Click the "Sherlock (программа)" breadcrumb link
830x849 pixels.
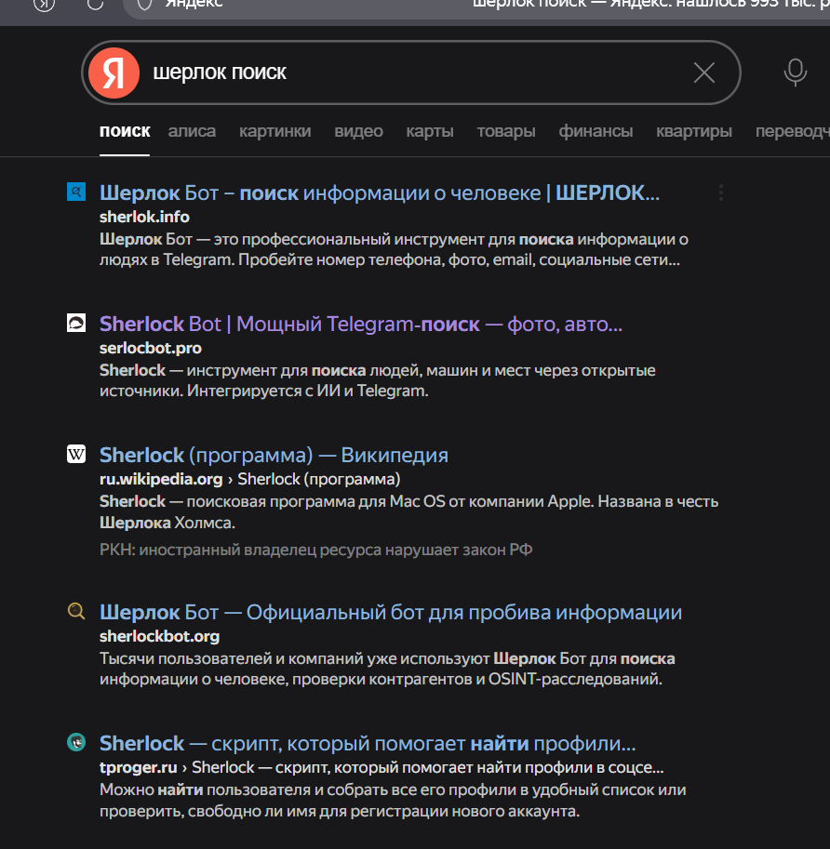(x=318, y=479)
